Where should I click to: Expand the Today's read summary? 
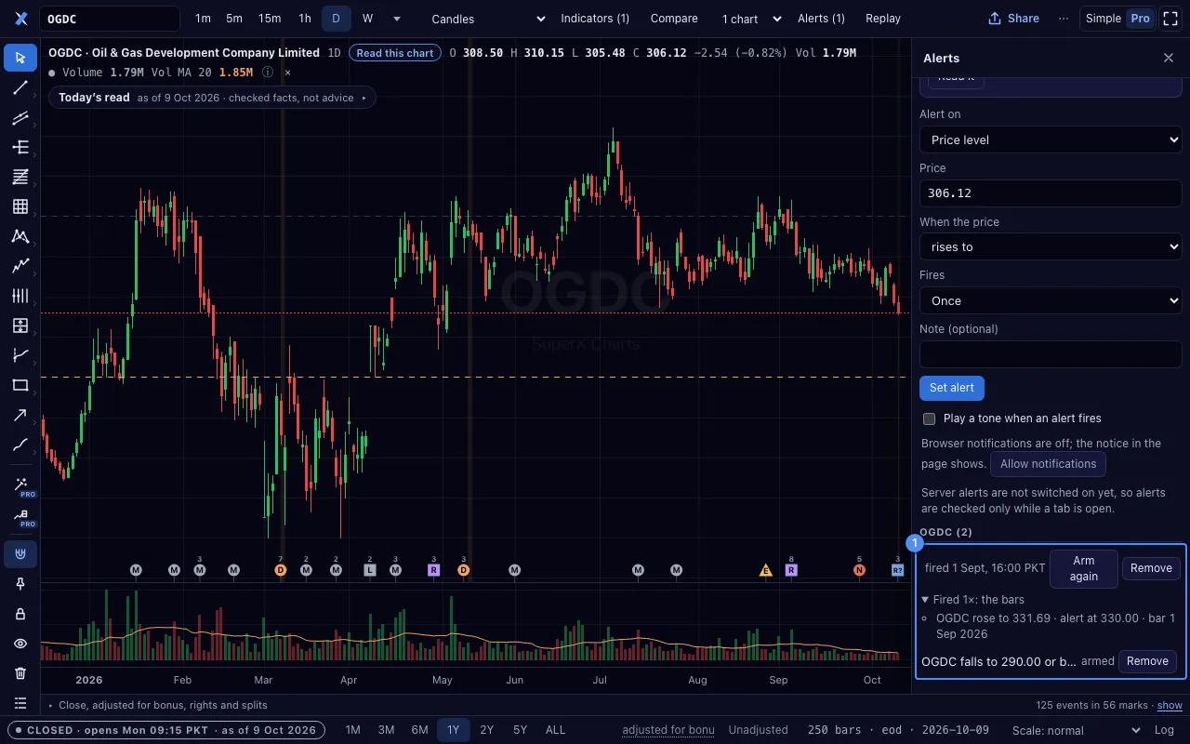pyautogui.click(x=212, y=98)
